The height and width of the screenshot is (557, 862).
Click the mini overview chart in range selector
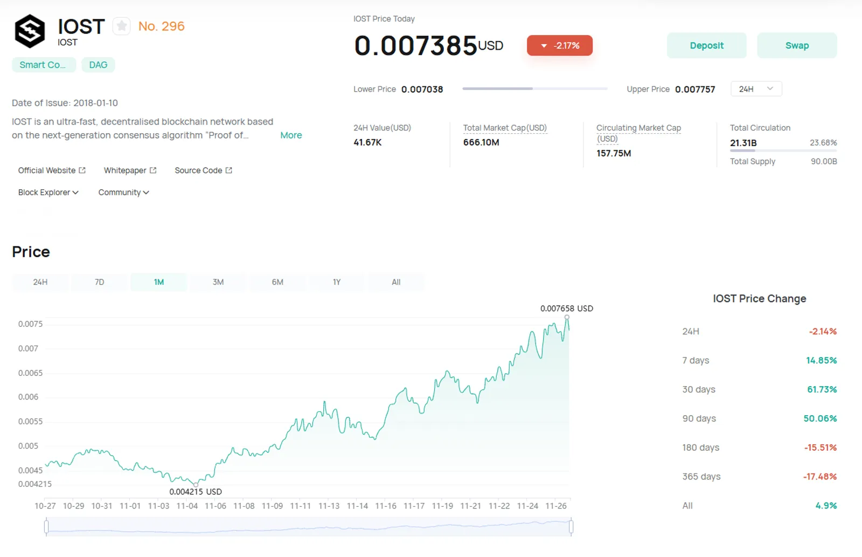coord(309,526)
